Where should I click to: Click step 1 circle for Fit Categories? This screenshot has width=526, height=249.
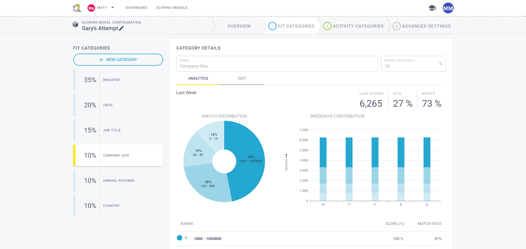pos(272,26)
